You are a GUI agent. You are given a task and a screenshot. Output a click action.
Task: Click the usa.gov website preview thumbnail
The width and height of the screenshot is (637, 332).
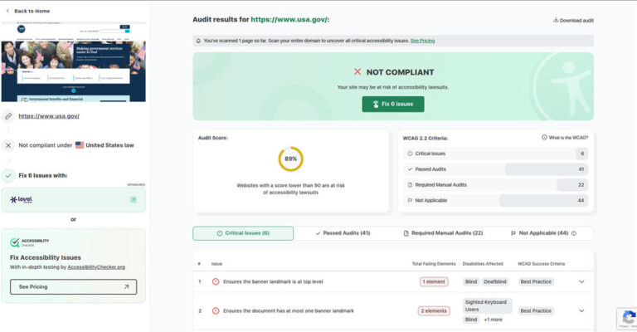tap(74, 61)
